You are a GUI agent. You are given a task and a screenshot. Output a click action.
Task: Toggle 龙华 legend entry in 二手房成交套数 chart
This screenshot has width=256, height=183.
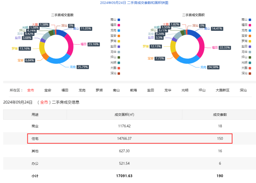[115, 52]
